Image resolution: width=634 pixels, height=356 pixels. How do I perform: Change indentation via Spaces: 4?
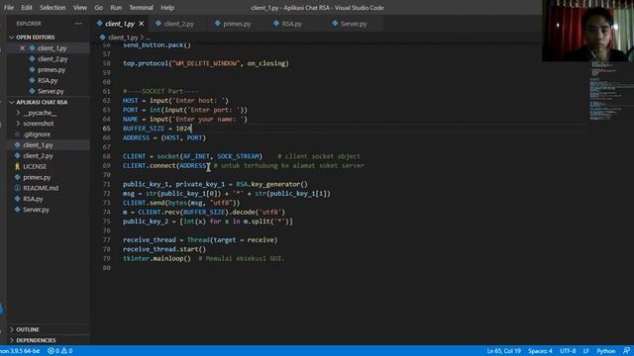click(540, 351)
